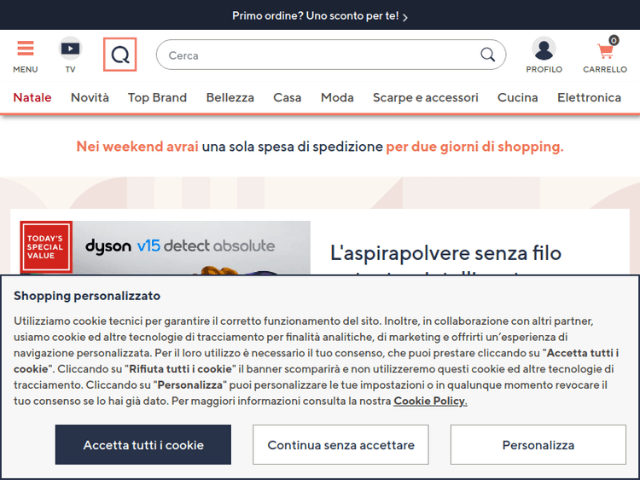Open the Cookie Policy link
640x480 pixels.
(430, 401)
